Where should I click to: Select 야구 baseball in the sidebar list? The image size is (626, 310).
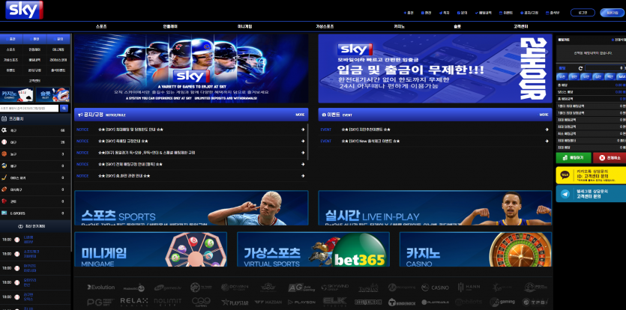35,142
